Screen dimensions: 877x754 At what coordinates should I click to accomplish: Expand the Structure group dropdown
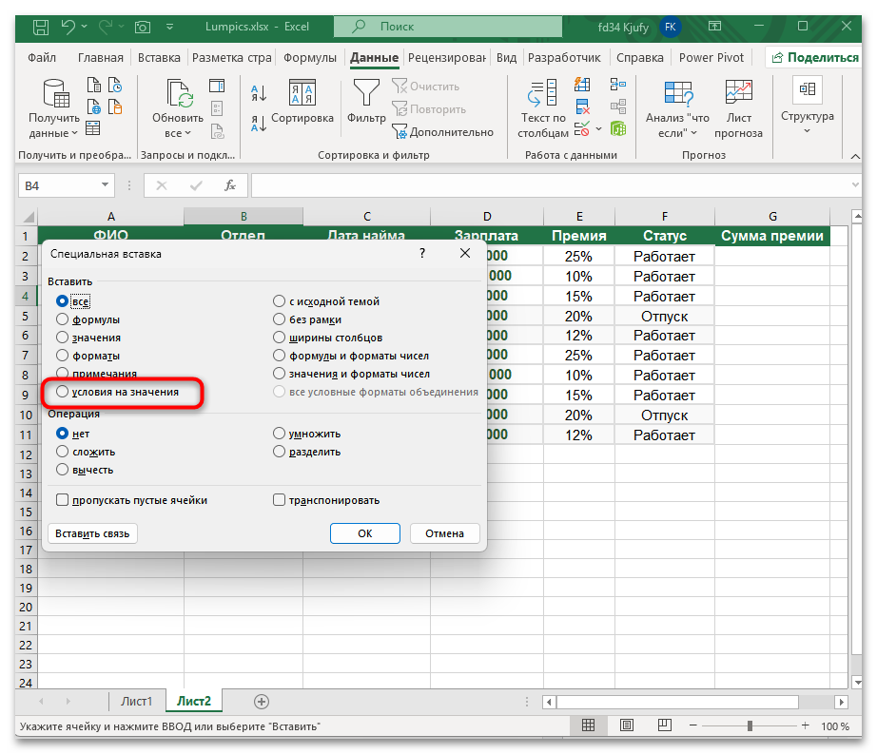click(x=807, y=130)
